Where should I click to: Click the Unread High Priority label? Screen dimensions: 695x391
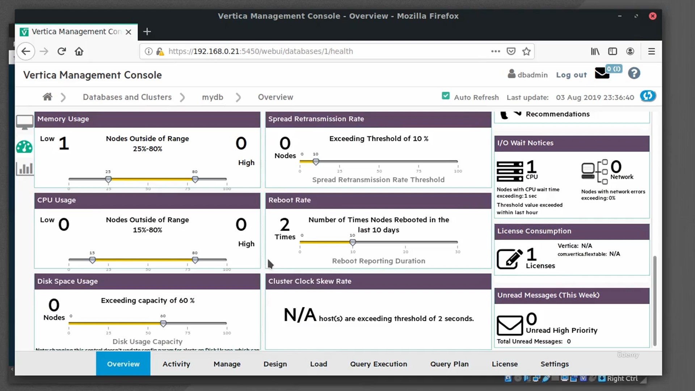pyautogui.click(x=561, y=330)
